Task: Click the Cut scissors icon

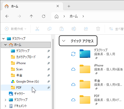Action: (x=37, y=29)
